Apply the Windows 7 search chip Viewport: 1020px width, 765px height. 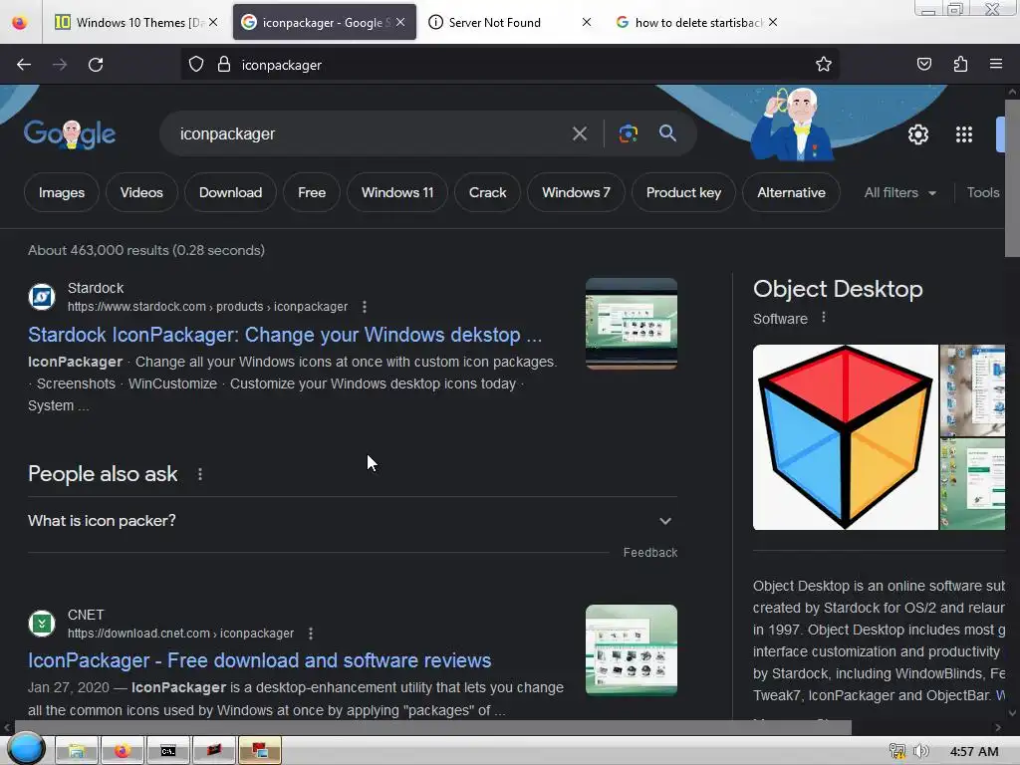point(576,192)
